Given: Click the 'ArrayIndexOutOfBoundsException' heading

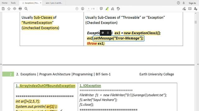Looking at the screenshot, I should pyautogui.click(x=47, y=86).
